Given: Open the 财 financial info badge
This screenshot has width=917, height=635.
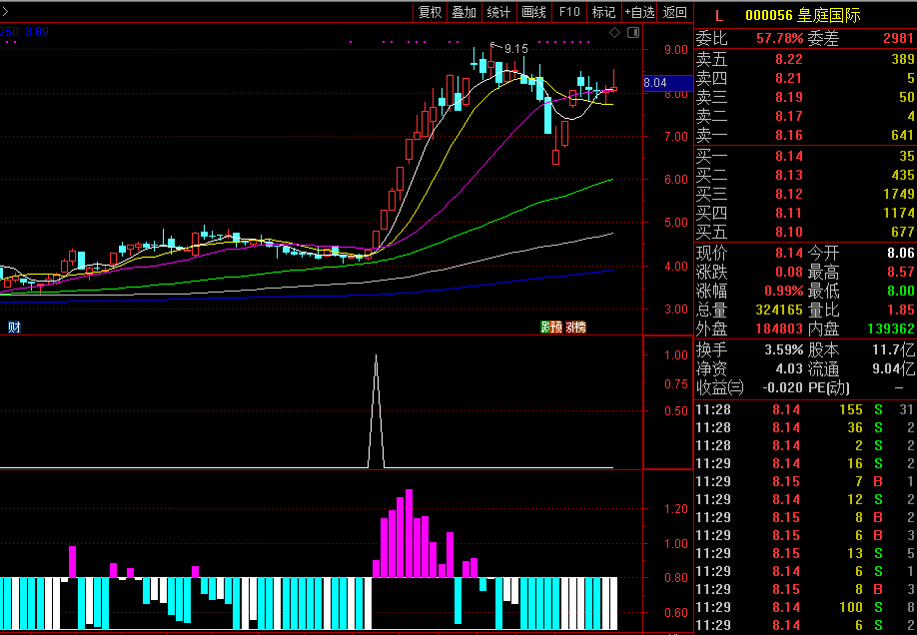Looking at the screenshot, I should (14, 326).
